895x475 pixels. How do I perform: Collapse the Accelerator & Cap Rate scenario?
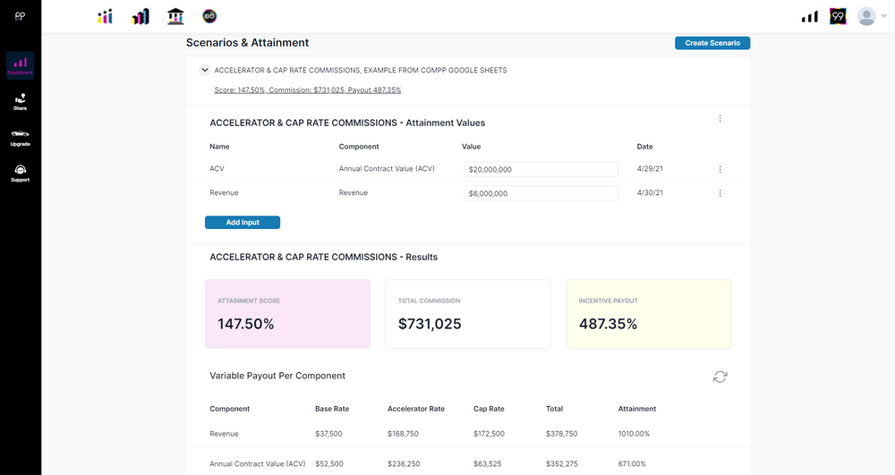[x=204, y=70]
